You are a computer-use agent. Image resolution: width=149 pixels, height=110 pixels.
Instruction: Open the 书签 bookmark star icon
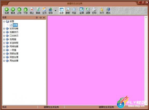tap(74, 10)
